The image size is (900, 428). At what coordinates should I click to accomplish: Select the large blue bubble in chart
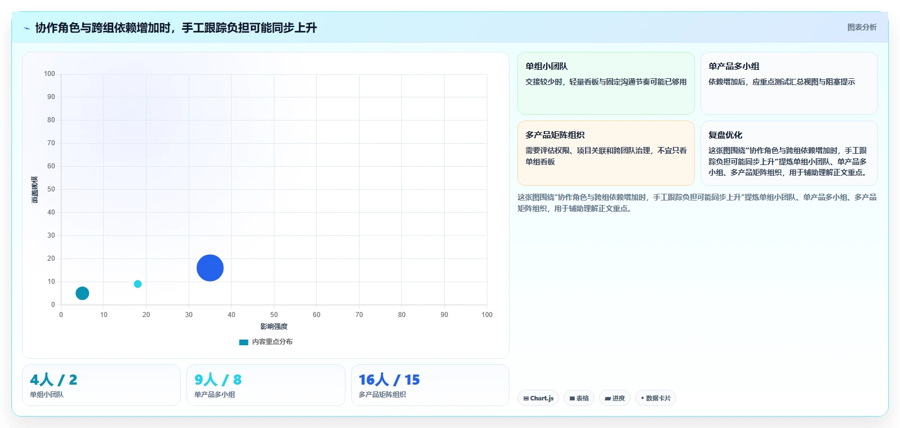point(210,268)
